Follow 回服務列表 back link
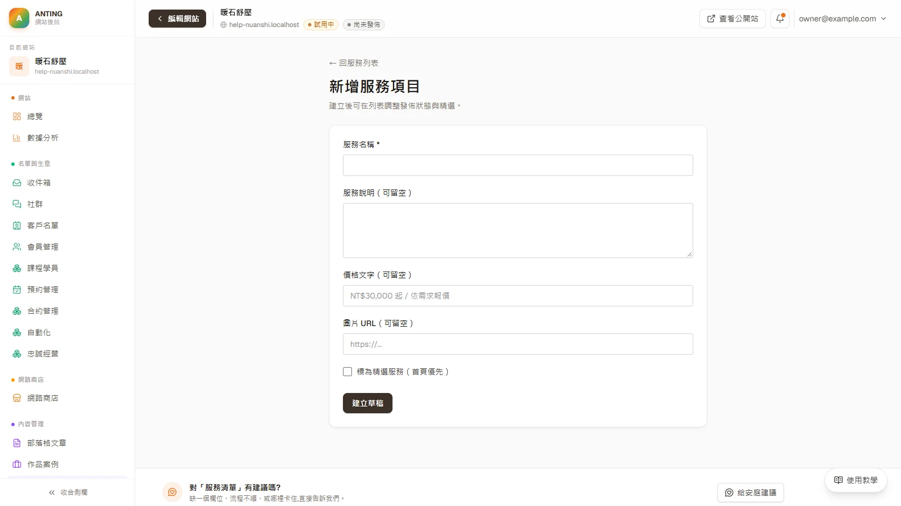The height and width of the screenshot is (506, 901). coord(354,63)
